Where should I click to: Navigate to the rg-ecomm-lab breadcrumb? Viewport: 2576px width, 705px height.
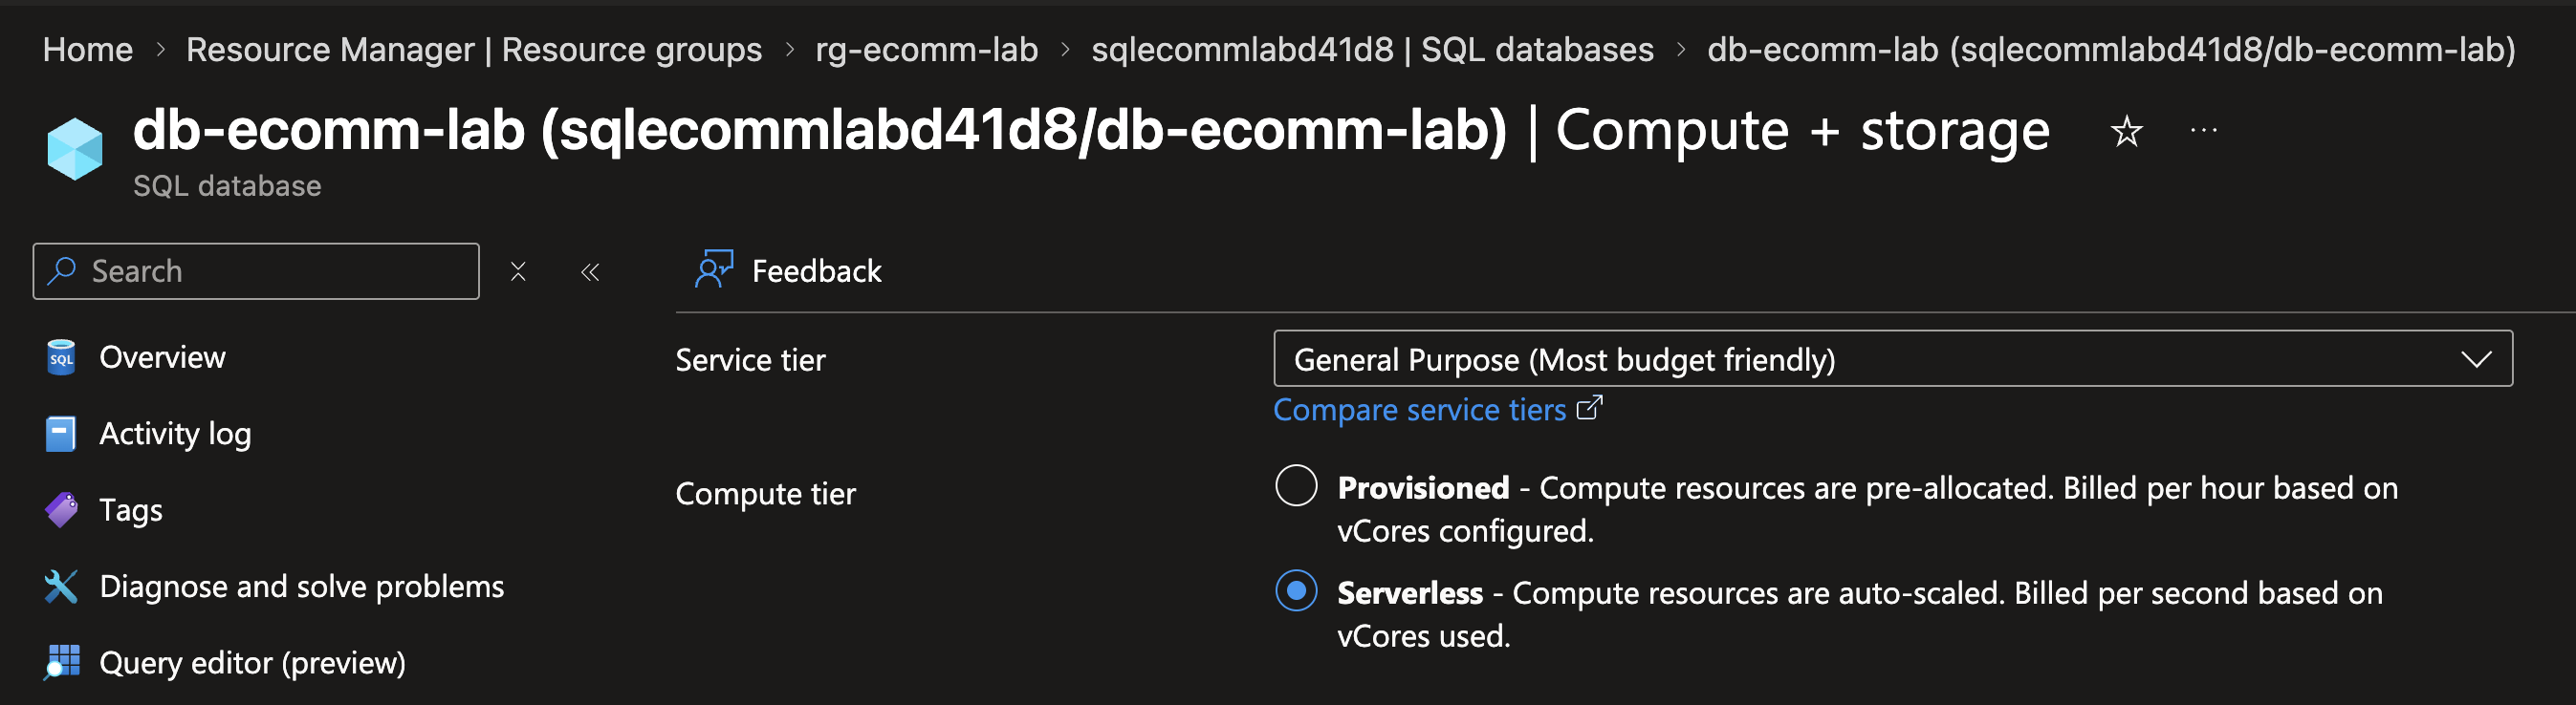pos(926,50)
